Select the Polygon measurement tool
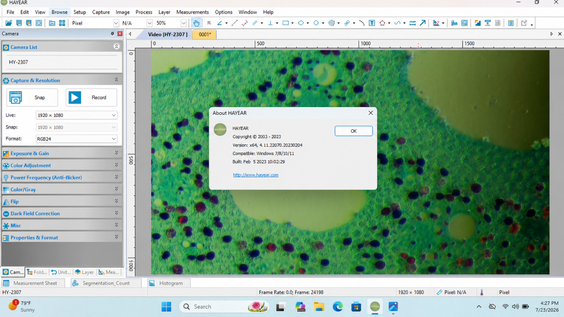Viewport: 564px width, 317px height. pos(382,23)
